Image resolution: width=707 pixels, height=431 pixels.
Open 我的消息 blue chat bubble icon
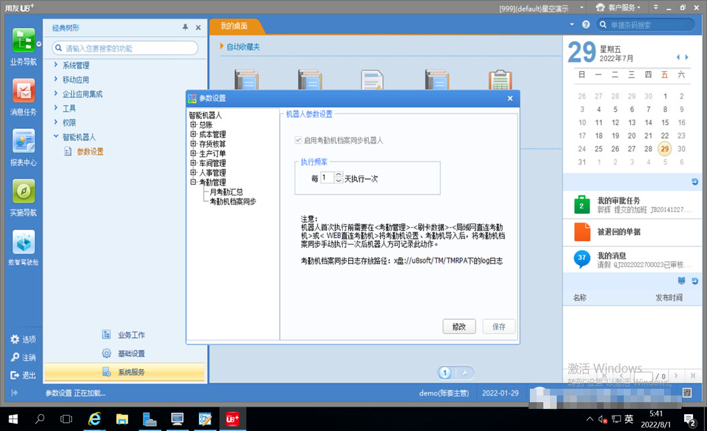pos(582,259)
